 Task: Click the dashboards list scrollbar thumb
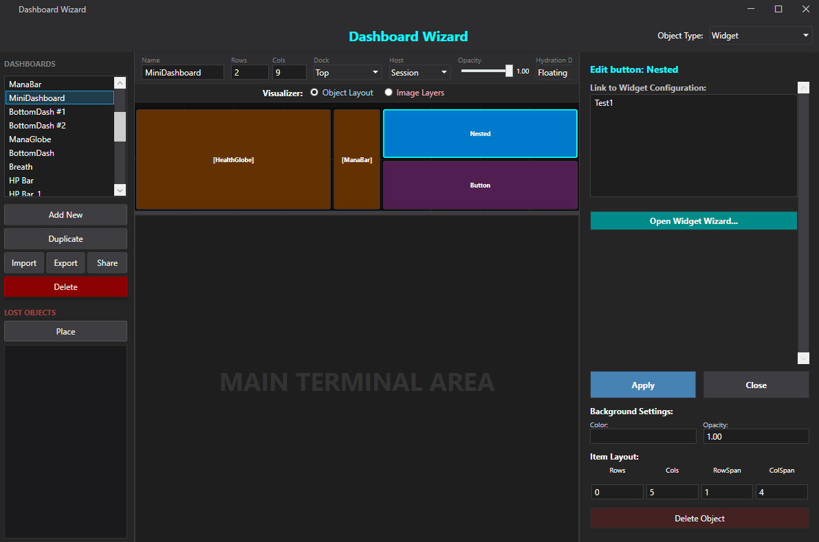click(120, 126)
